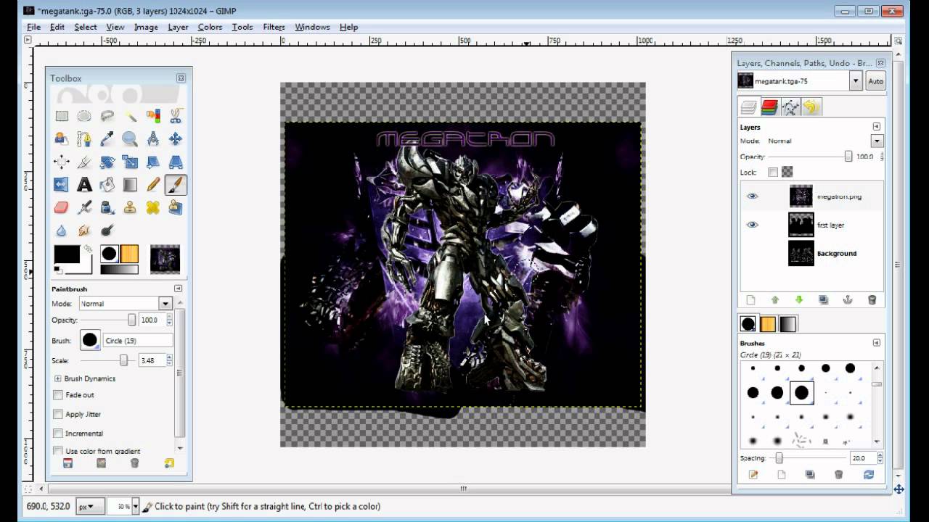Select the Crop tool

(84, 162)
